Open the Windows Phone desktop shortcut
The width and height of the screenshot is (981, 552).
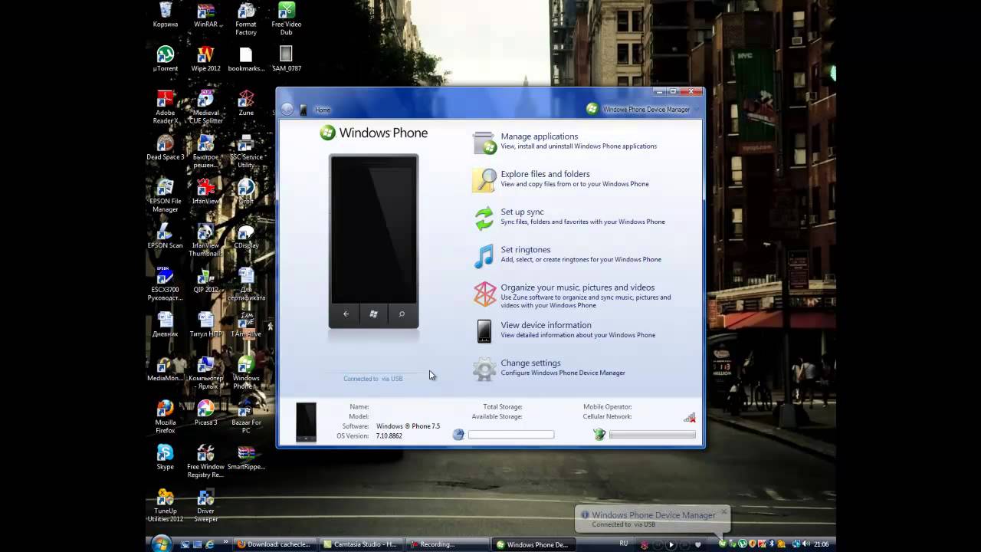click(246, 373)
